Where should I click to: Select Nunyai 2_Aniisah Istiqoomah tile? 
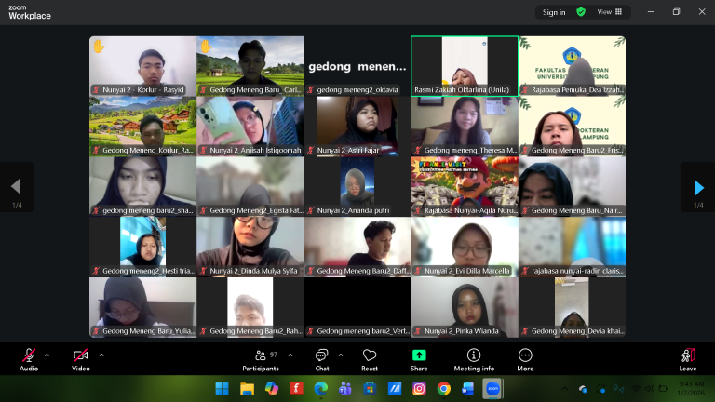[x=250, y=127]
